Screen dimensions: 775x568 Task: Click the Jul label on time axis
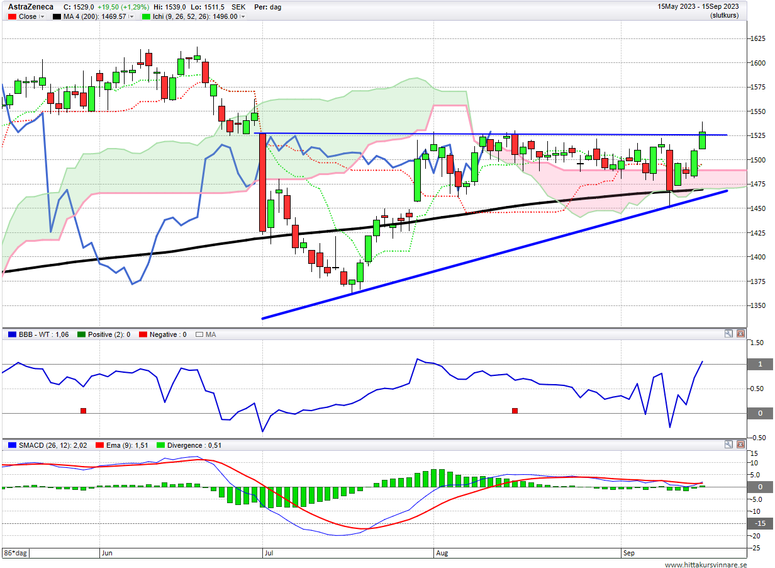(x=269, y=553)
